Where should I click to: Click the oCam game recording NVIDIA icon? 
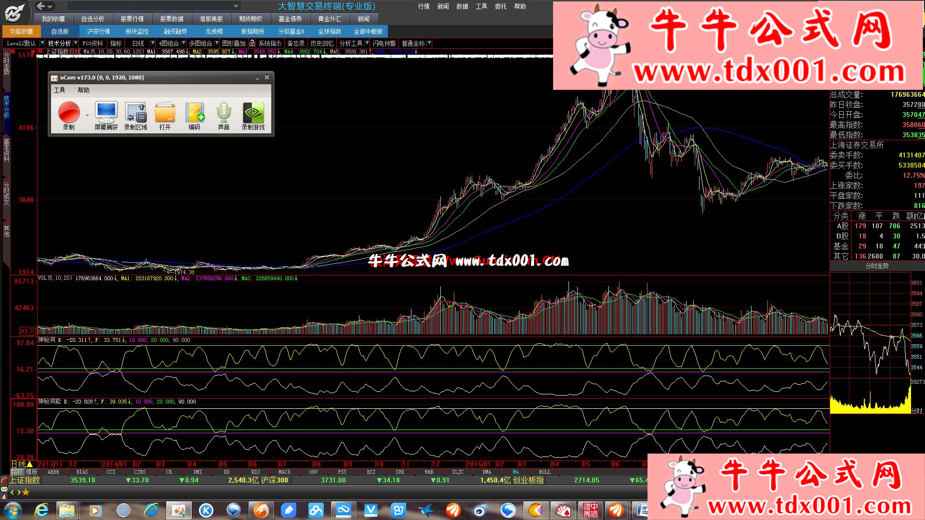(x=253, y=112)
